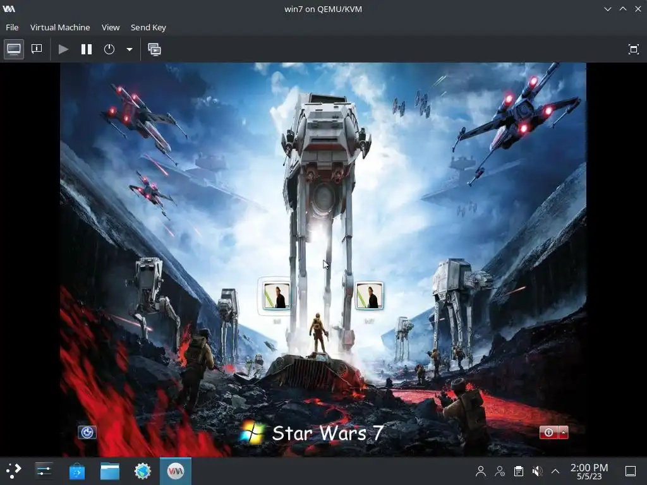Select the left user account picture
The width and height of the screenshot is (647, 485).
[275, 296]
